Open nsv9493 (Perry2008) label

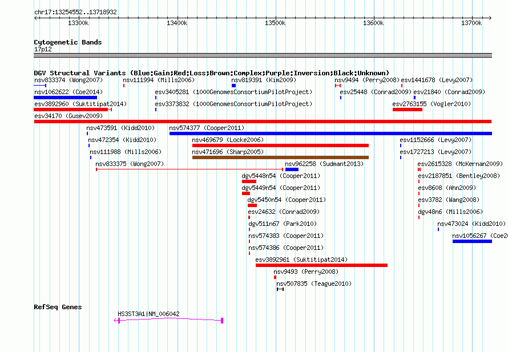click(306, 272)
